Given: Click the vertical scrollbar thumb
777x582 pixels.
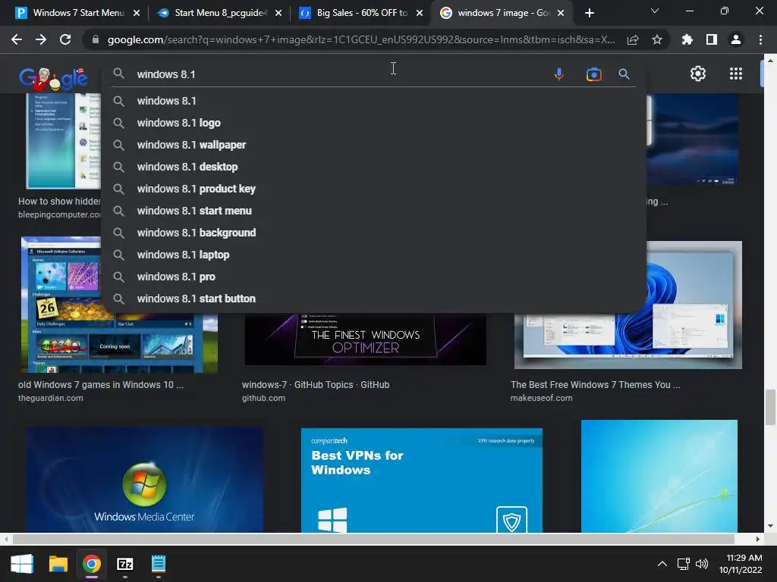Looking at the screenshot, I should (x=770, y=407).
